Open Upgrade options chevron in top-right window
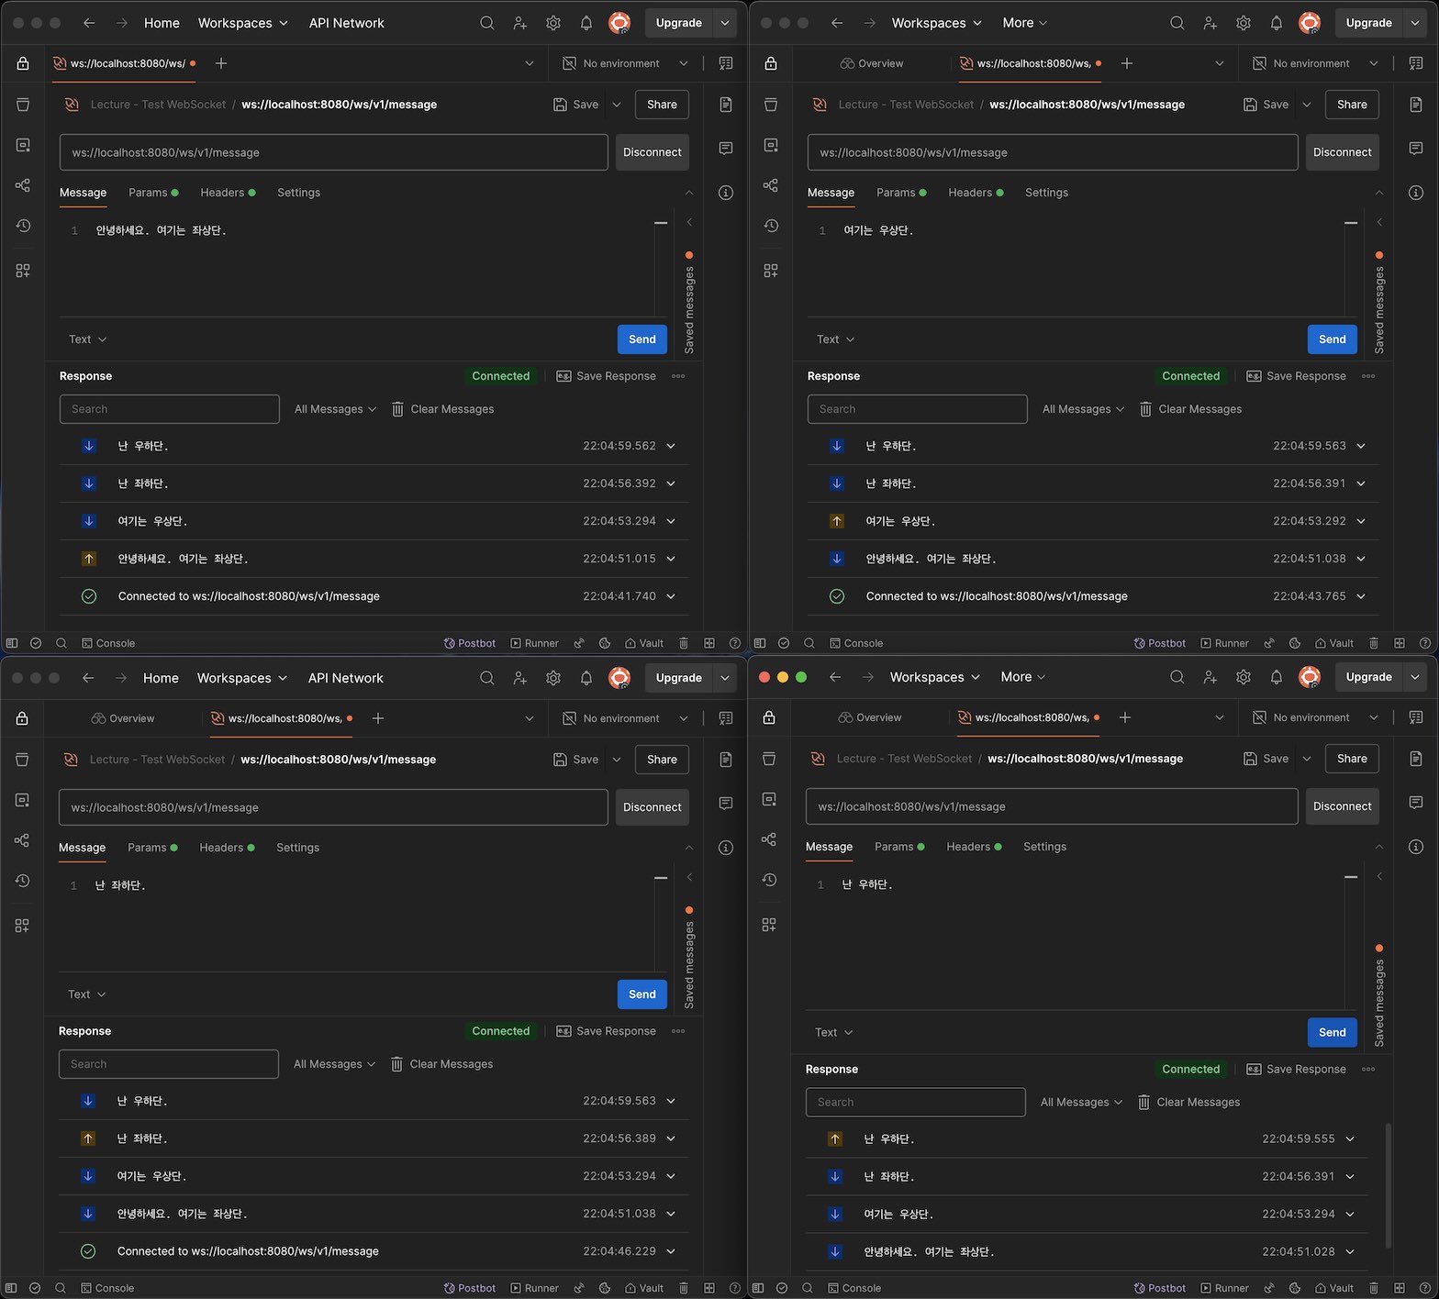Viewport: 1439px width, 1299px height. pyautogui.click(x=1415, y=23)
